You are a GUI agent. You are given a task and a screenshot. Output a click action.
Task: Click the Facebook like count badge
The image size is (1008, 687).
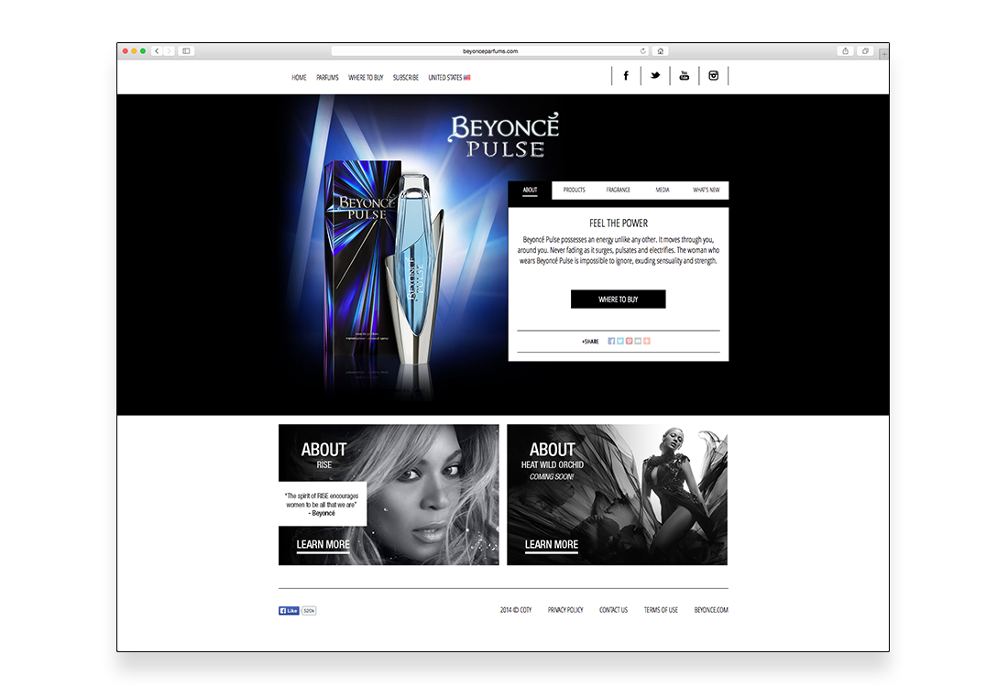309,611
